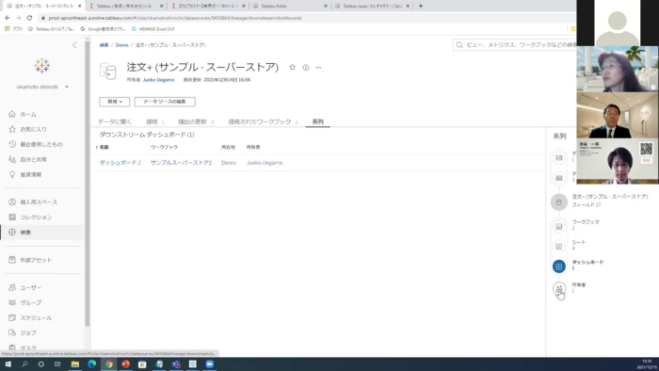Switch to データに聞く tab
Image resolution: width=659 pixels, height=371 pixels.
click(115, 121)
